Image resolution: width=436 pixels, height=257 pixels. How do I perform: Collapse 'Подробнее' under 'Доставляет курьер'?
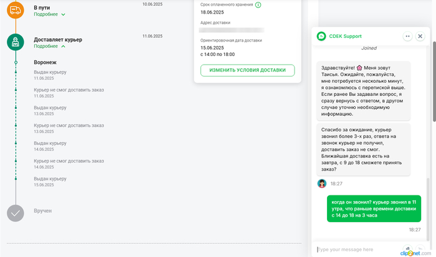click(46, 46)
